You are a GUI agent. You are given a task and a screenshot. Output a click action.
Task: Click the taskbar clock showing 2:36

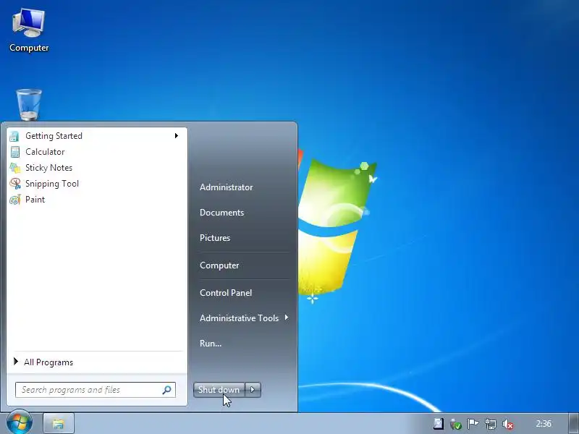[544, 424]
